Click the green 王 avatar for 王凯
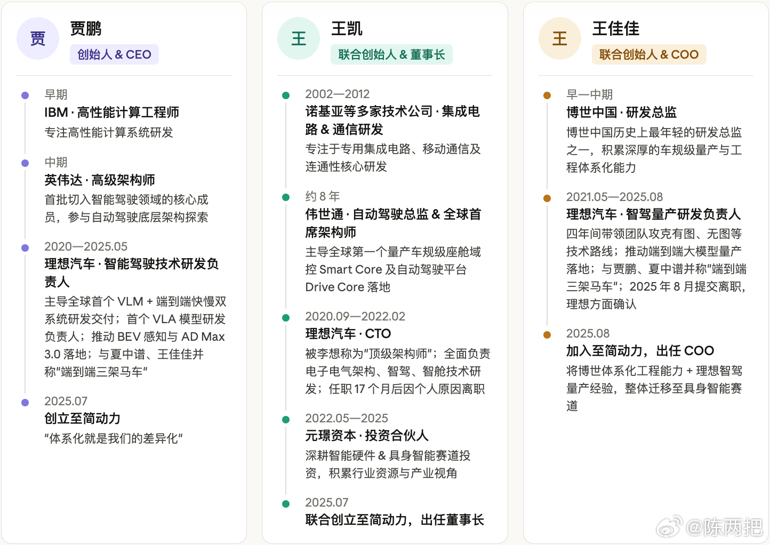The image size is (770, 545). point(299,38)
